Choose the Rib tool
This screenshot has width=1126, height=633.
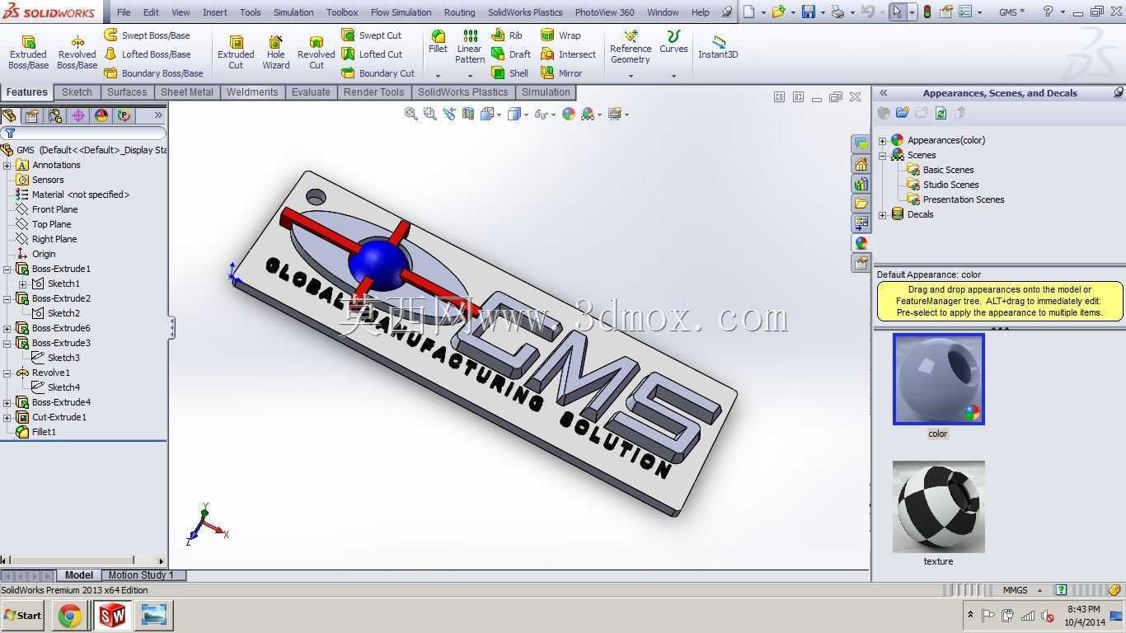point(506,35)
